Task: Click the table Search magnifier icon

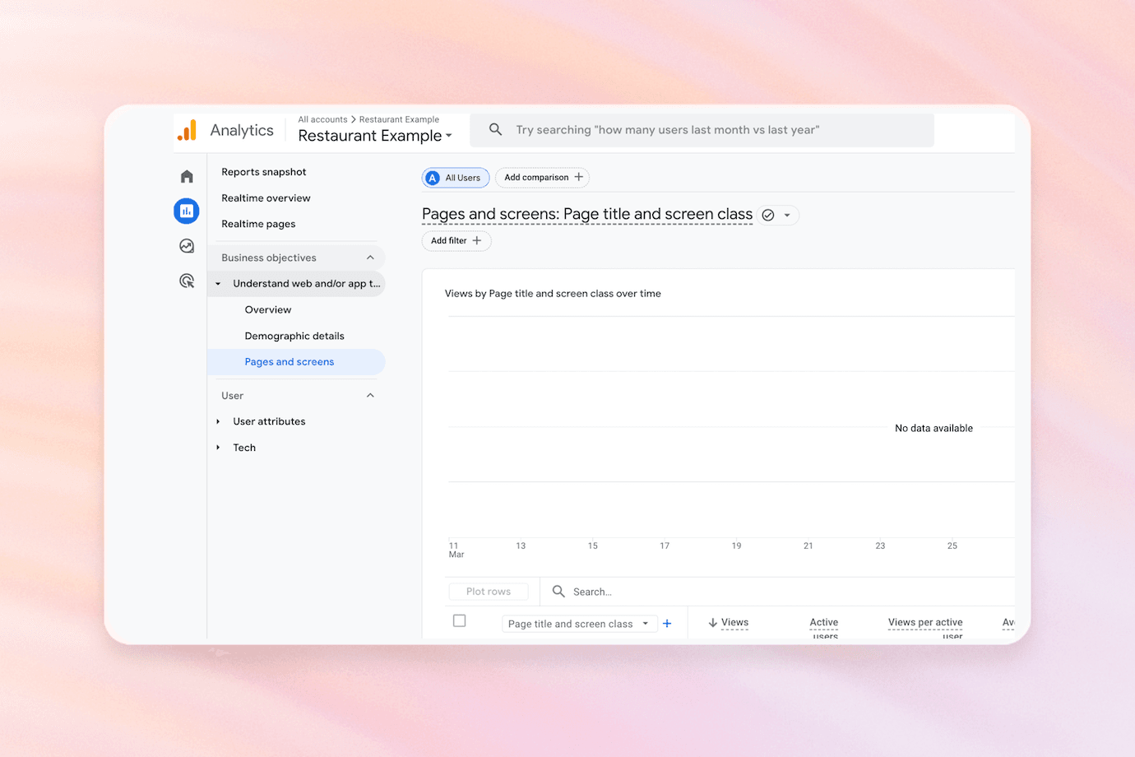Action: (558, 592)
